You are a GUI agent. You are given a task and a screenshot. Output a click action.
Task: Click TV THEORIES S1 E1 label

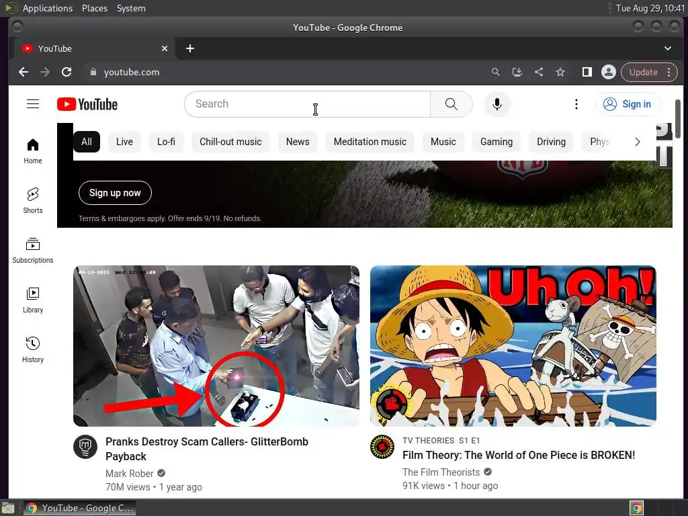[x=441, y=441]
